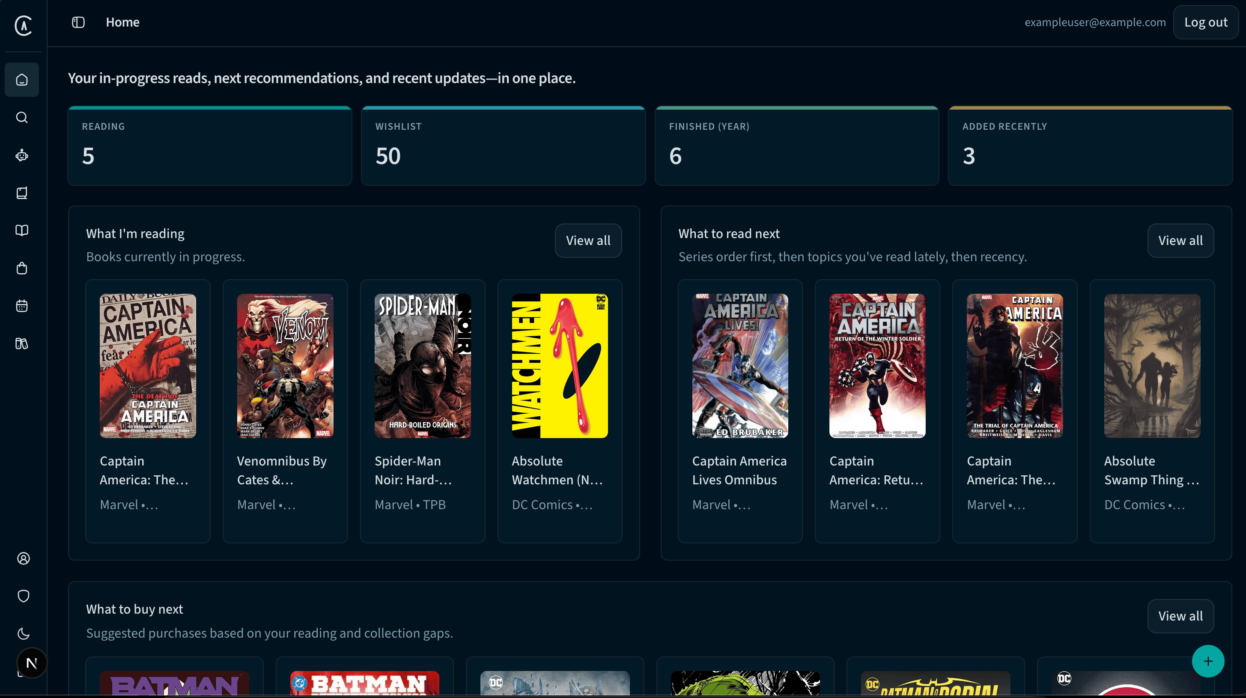Open The Death of Captain America cover
Viewport: 1246px width, 698px height.
(148, 366)
